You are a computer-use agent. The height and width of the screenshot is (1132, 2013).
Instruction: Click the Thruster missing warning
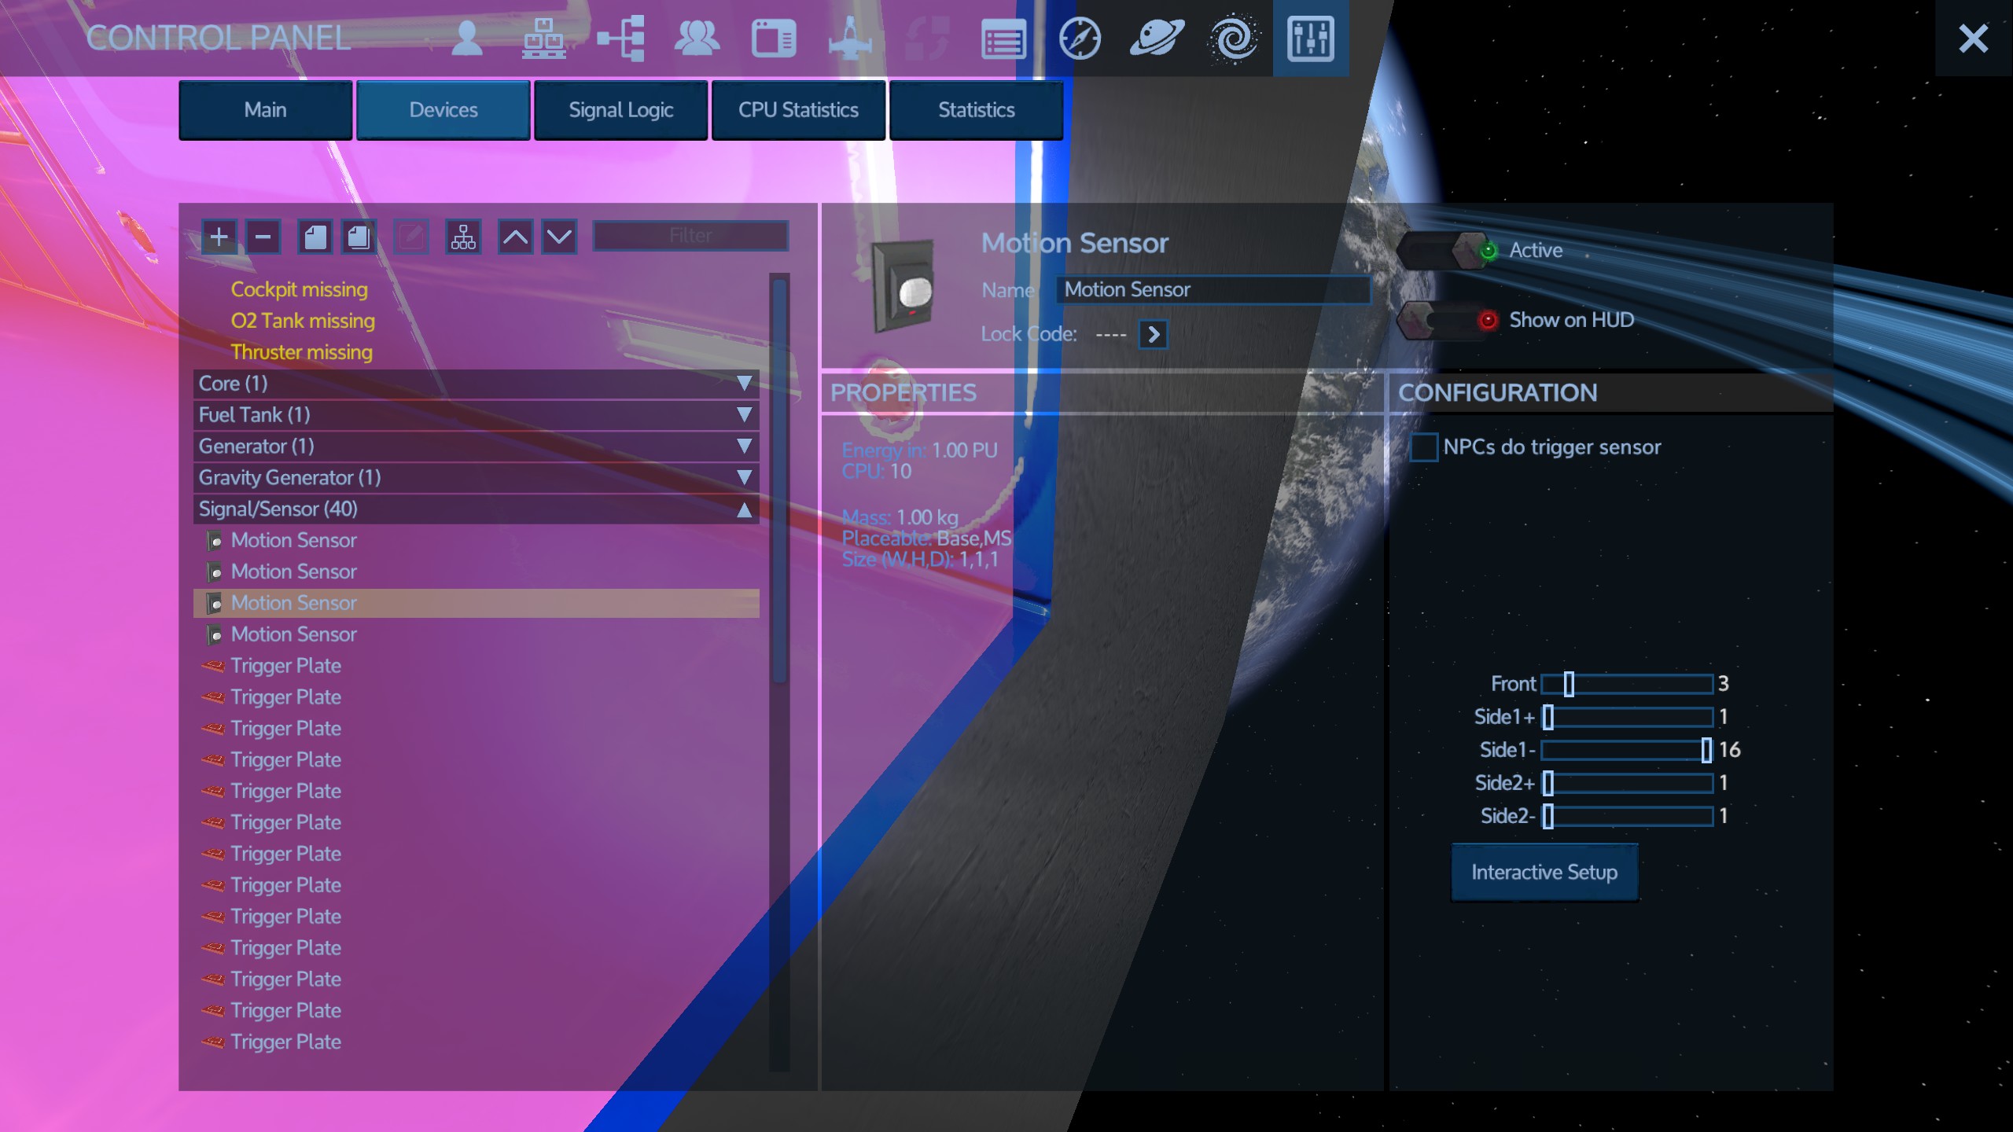tap(301, 352)
